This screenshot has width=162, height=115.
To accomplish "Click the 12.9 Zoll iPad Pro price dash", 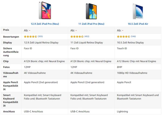I will point(30,30).
